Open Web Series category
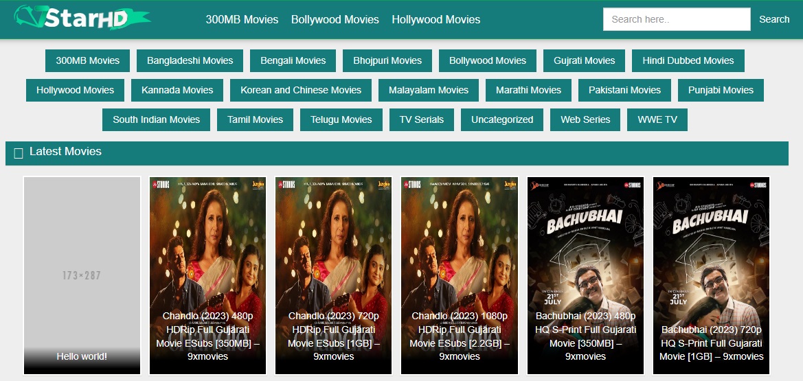The width and height of the screenshot is (803, 381). coord(585,120)
